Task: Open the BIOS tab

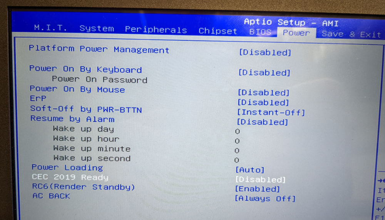Action: click(260, 32)
